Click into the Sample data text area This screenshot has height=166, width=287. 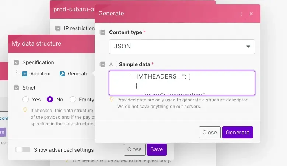[182, 83]
